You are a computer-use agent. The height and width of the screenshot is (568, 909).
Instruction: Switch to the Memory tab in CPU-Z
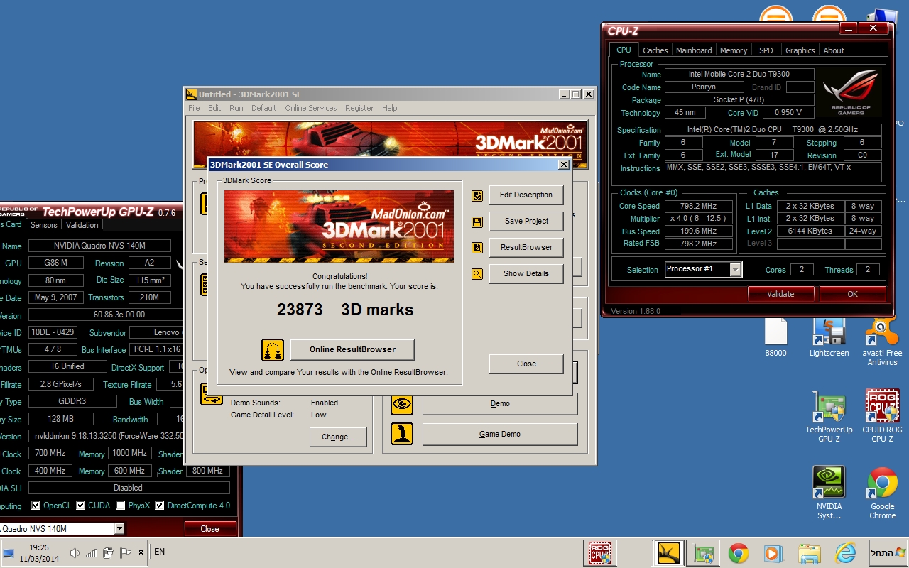click(x=734, y=50)
